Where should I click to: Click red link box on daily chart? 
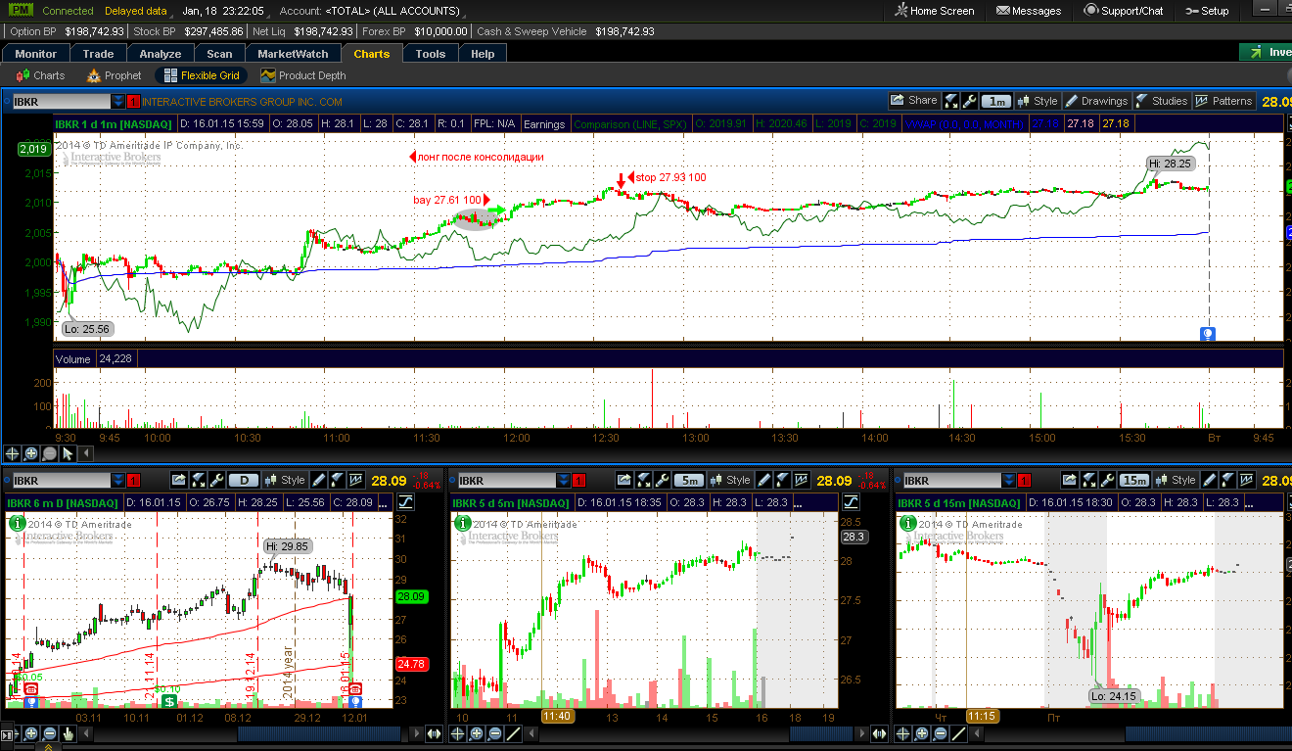tap(133, 481)
